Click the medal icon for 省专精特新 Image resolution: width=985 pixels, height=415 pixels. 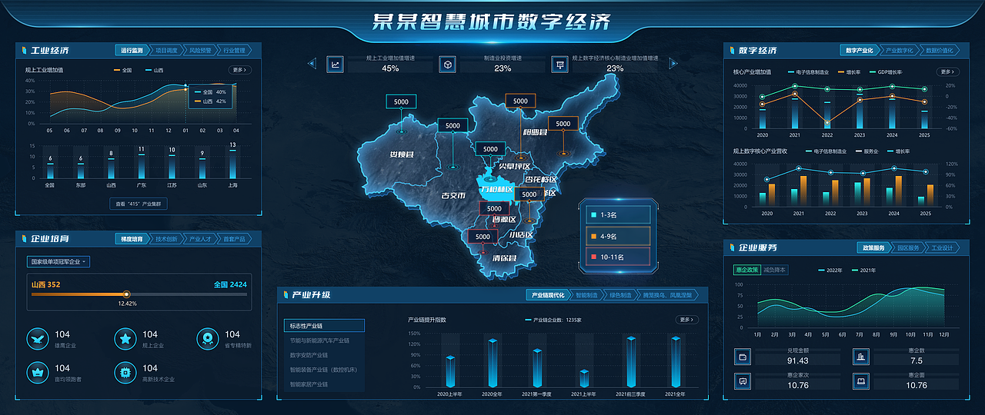[x=207, y=338]
